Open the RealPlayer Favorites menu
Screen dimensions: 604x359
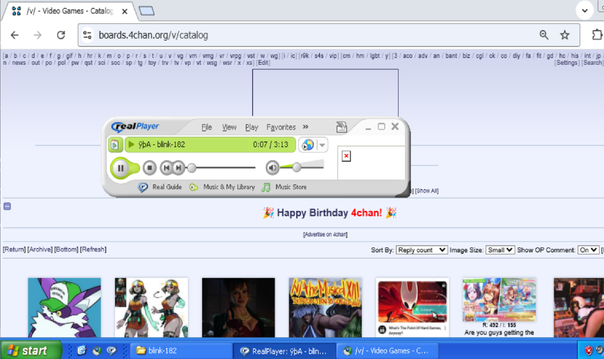pos(281,127)
